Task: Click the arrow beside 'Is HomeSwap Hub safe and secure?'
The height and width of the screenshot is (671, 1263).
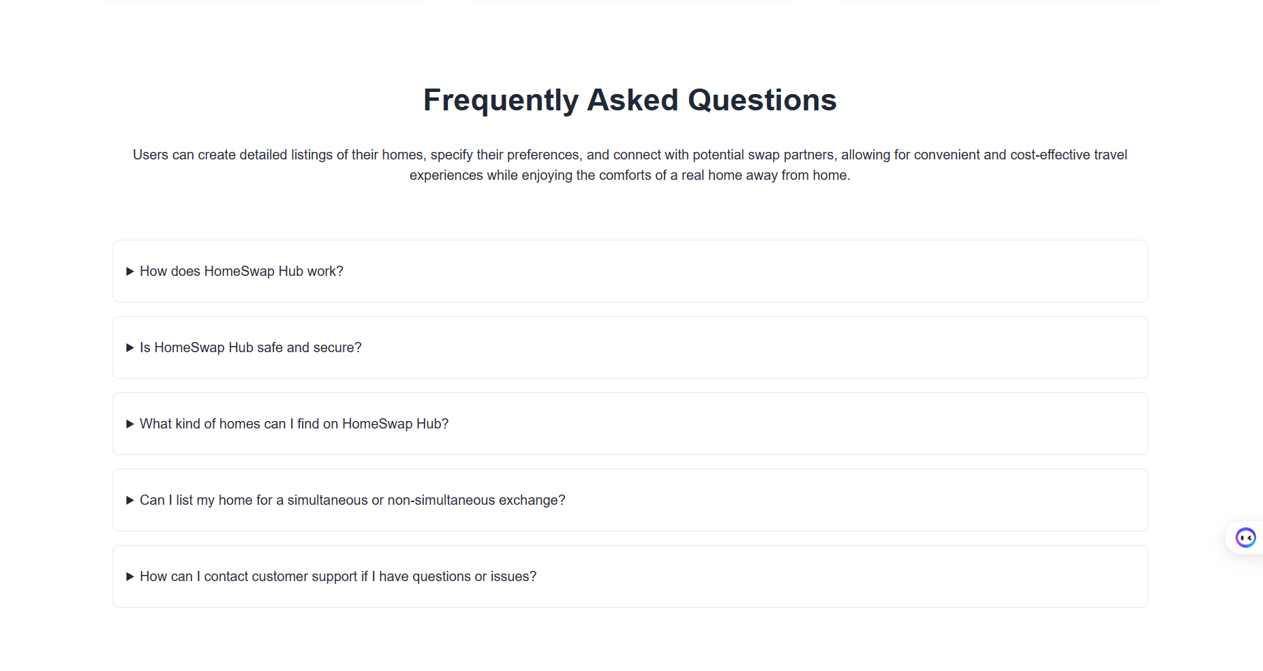Action: point(130,347)
